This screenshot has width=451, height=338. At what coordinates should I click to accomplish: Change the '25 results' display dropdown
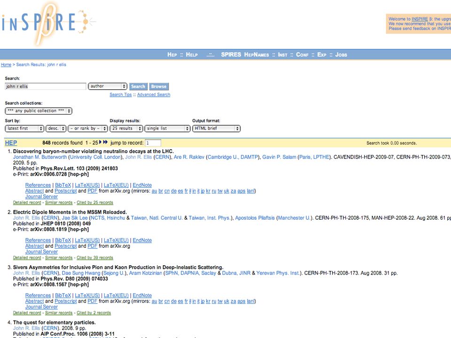click(126, 129)
